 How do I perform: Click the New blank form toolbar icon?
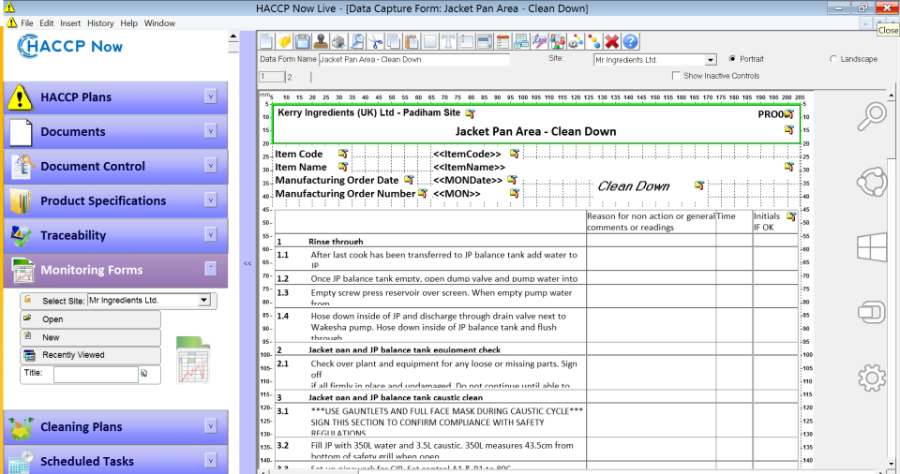click(267, 41)
